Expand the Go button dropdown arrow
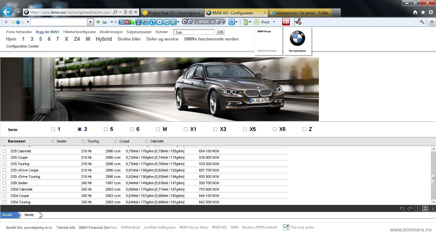The height and width of the screenshot is (232, 436). point(112,22)
